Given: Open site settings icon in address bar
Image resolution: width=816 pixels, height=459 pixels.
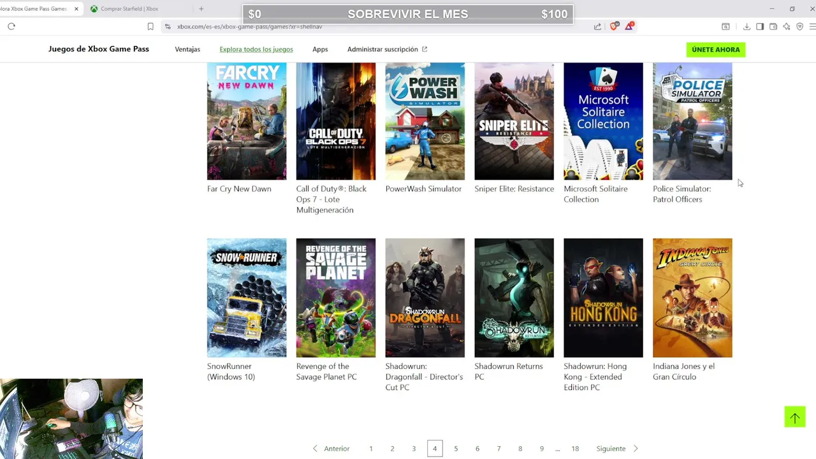Looking at the screenshot, I should click(x=168, y=26).
